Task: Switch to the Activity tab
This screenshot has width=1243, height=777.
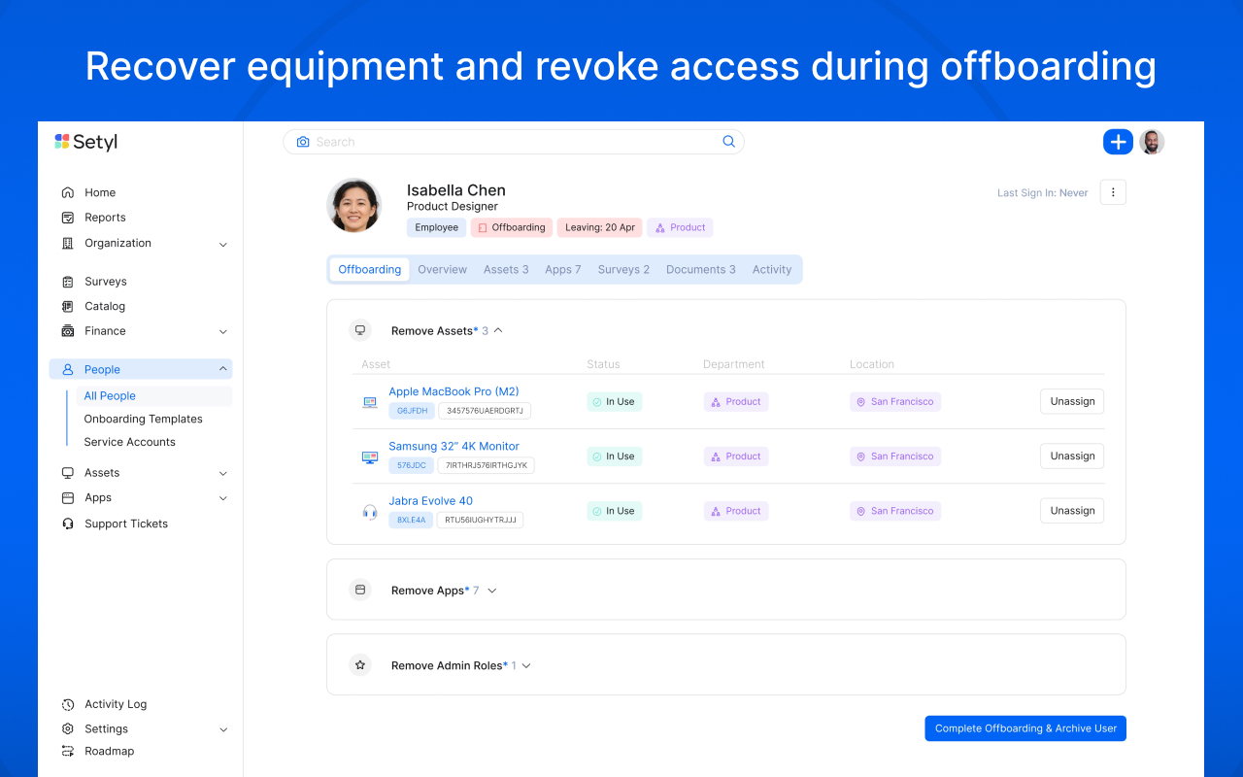Action: coord(772,269)
